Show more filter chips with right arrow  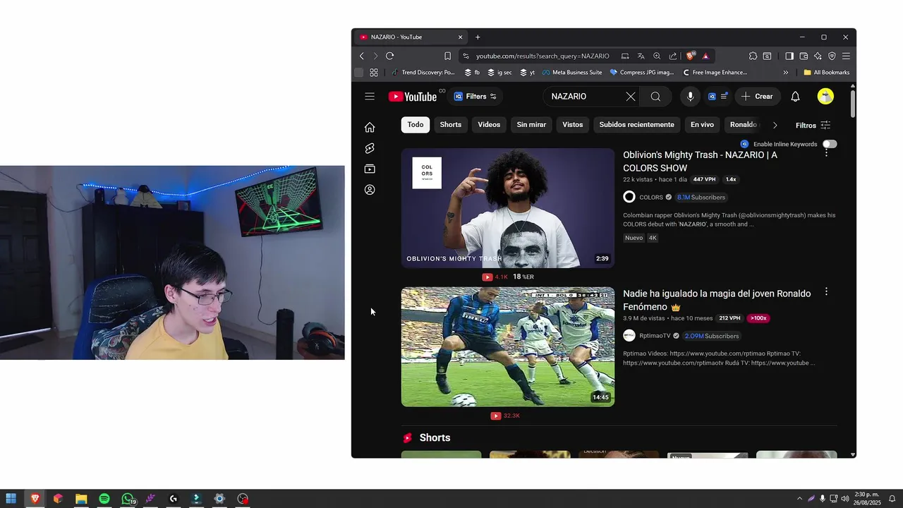pos(775,125)
